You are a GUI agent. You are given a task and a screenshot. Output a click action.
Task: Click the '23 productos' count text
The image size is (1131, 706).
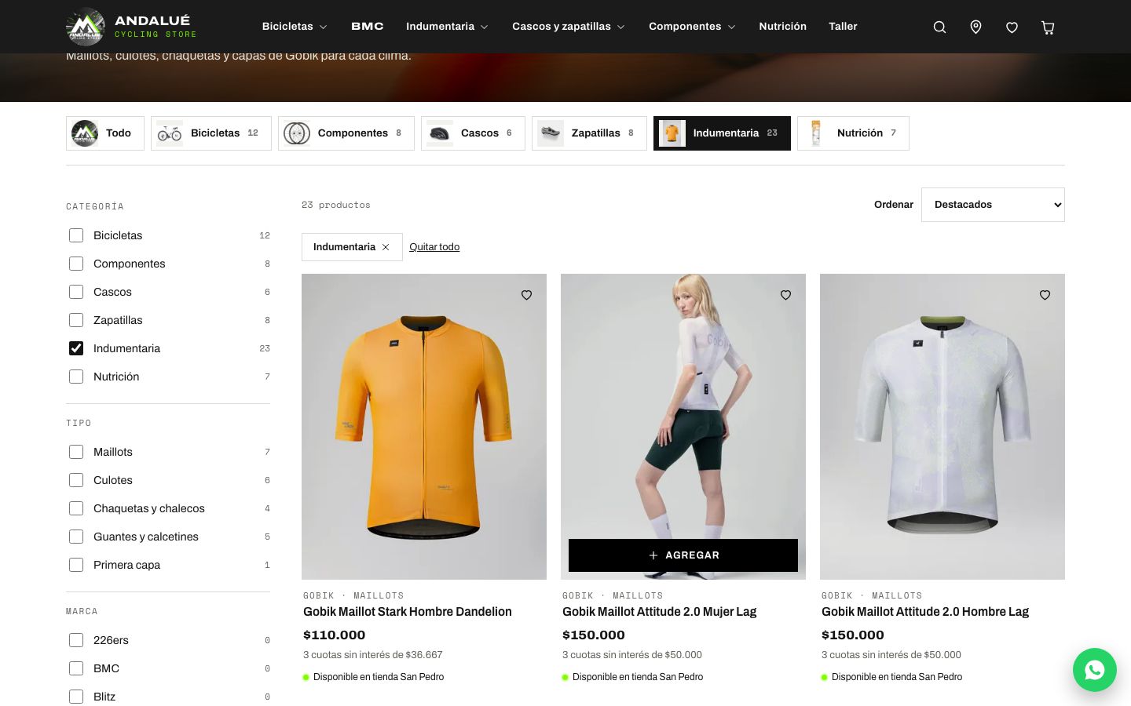coord(336,205)
